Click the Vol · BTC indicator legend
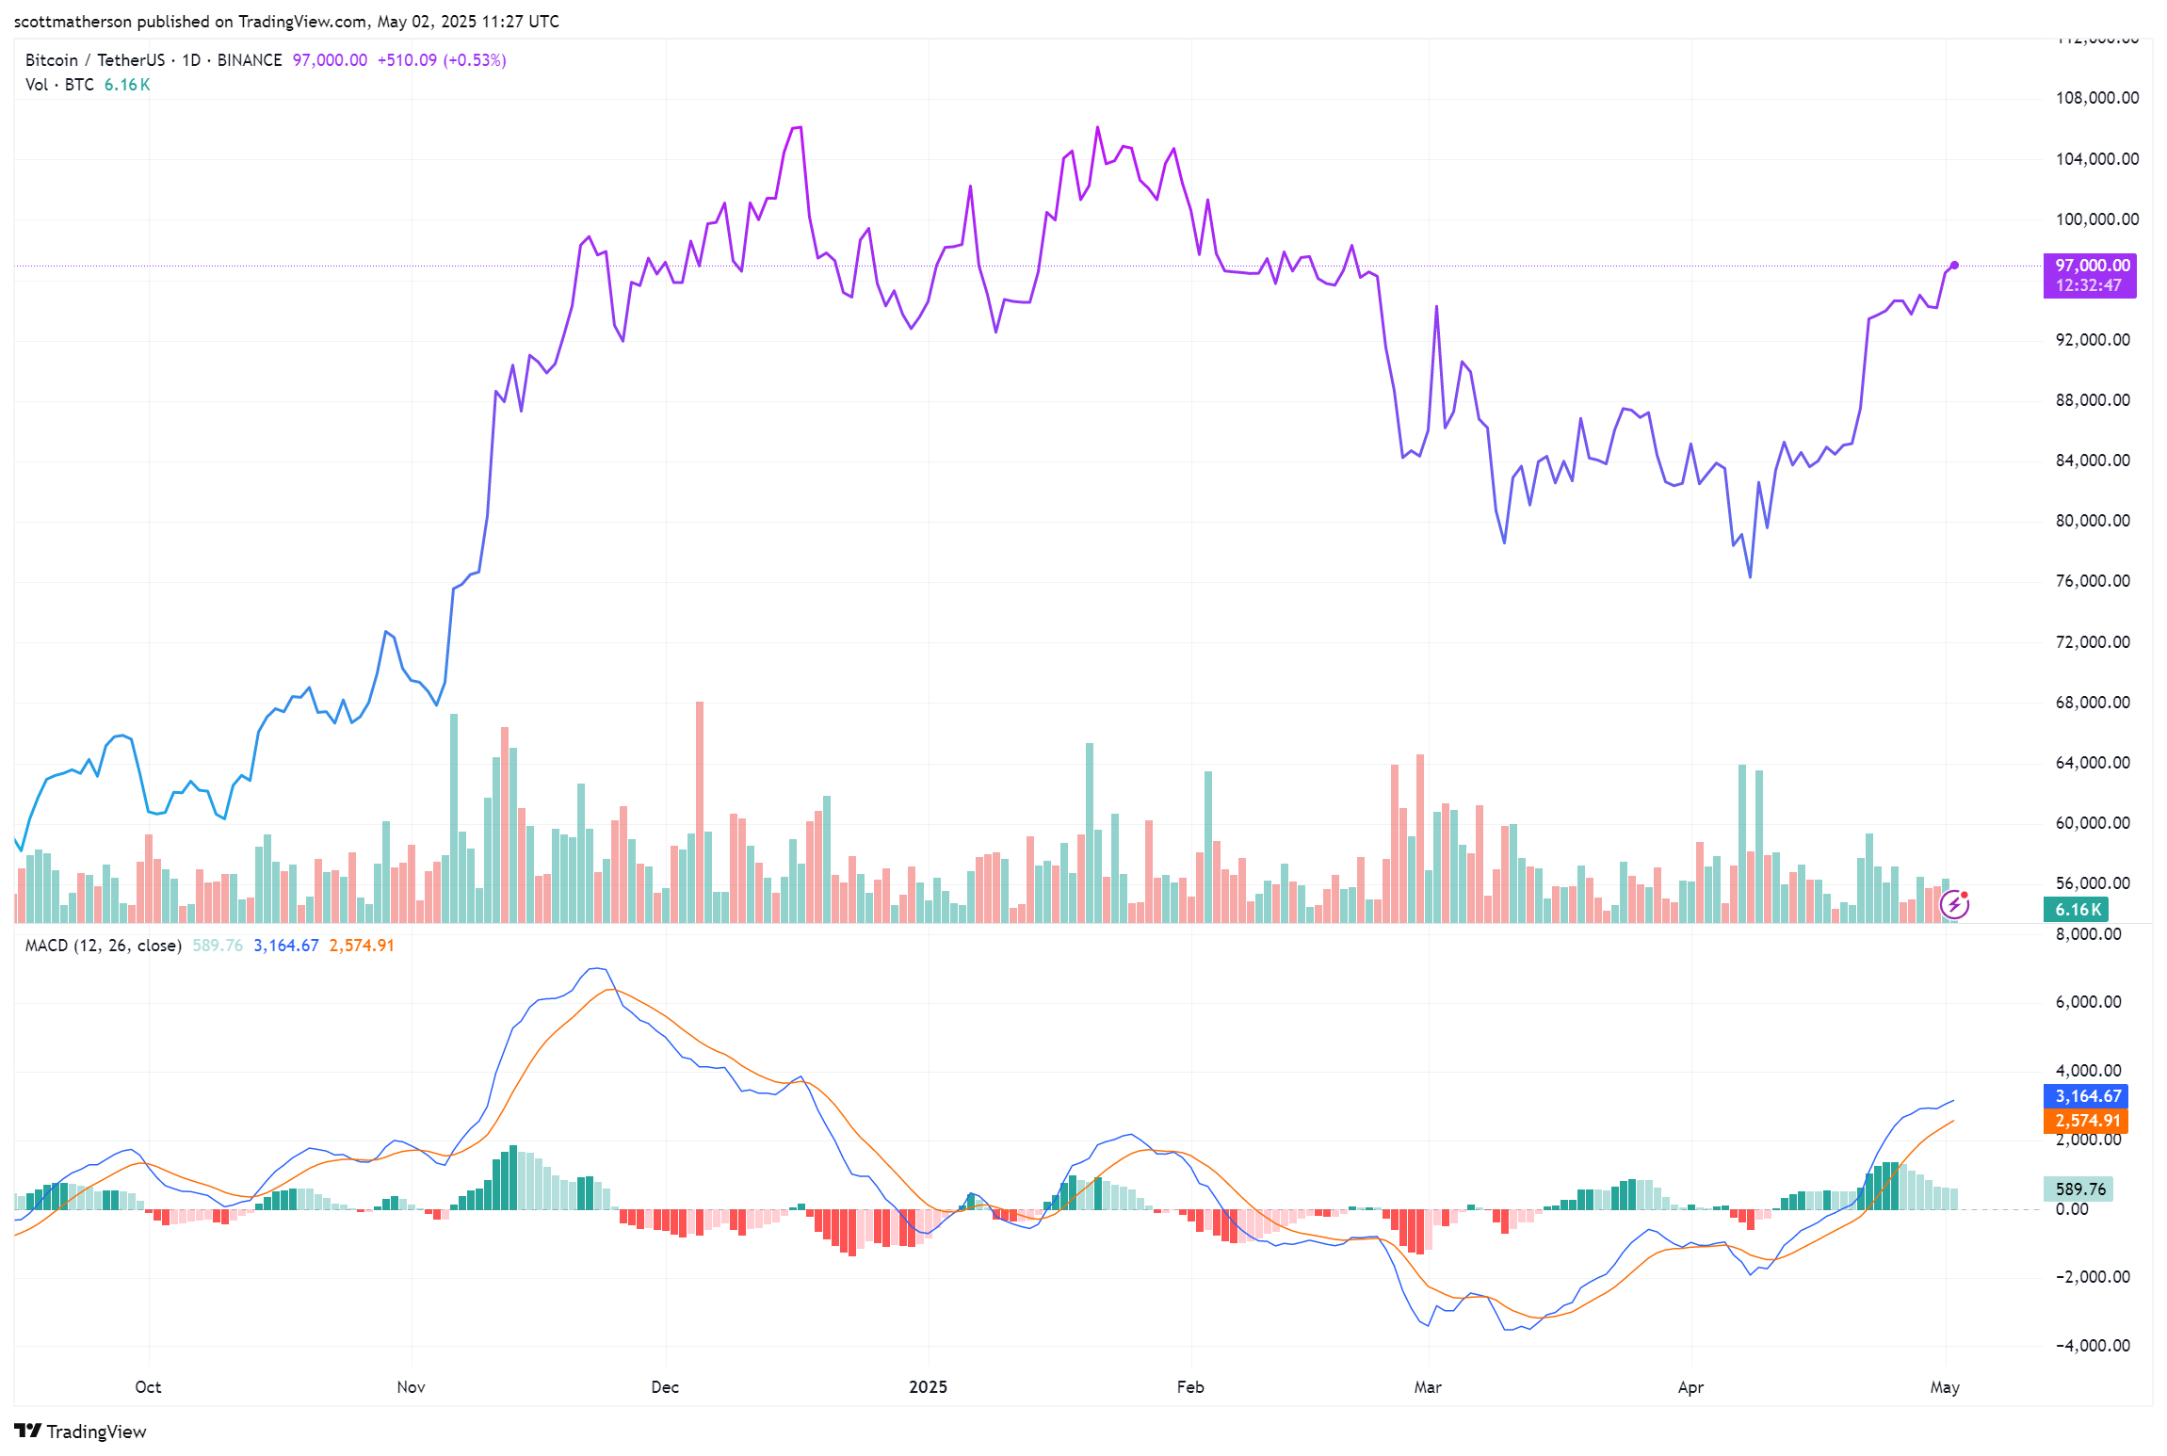 pos(59,85)
